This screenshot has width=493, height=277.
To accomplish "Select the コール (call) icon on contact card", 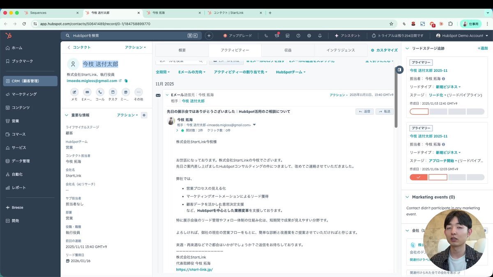I will [x=100, y=92].
